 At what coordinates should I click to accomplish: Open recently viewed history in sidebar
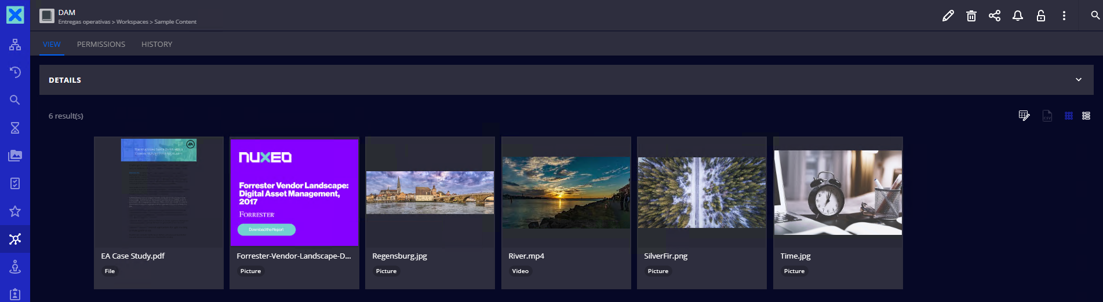pos(15,72)
